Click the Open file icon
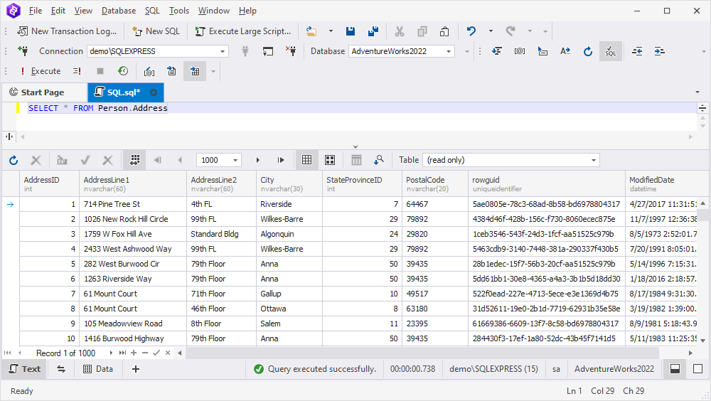The width and height of the screenshot is (711, 401). pyautogui.click(x=311, y=31)
